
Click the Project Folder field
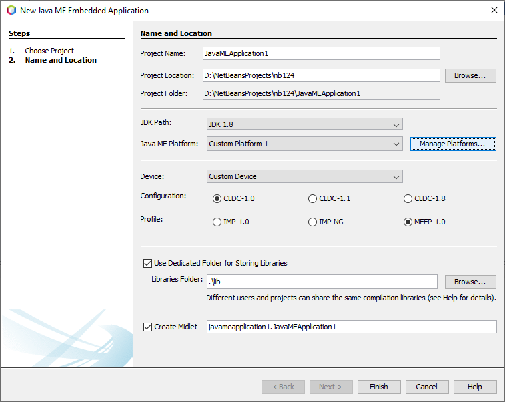(x=322, y=93)
